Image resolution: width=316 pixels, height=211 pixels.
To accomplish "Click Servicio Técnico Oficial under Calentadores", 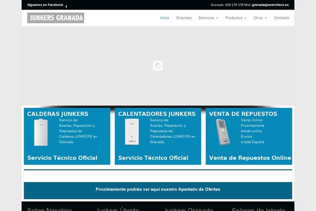I will coord(153,158).
